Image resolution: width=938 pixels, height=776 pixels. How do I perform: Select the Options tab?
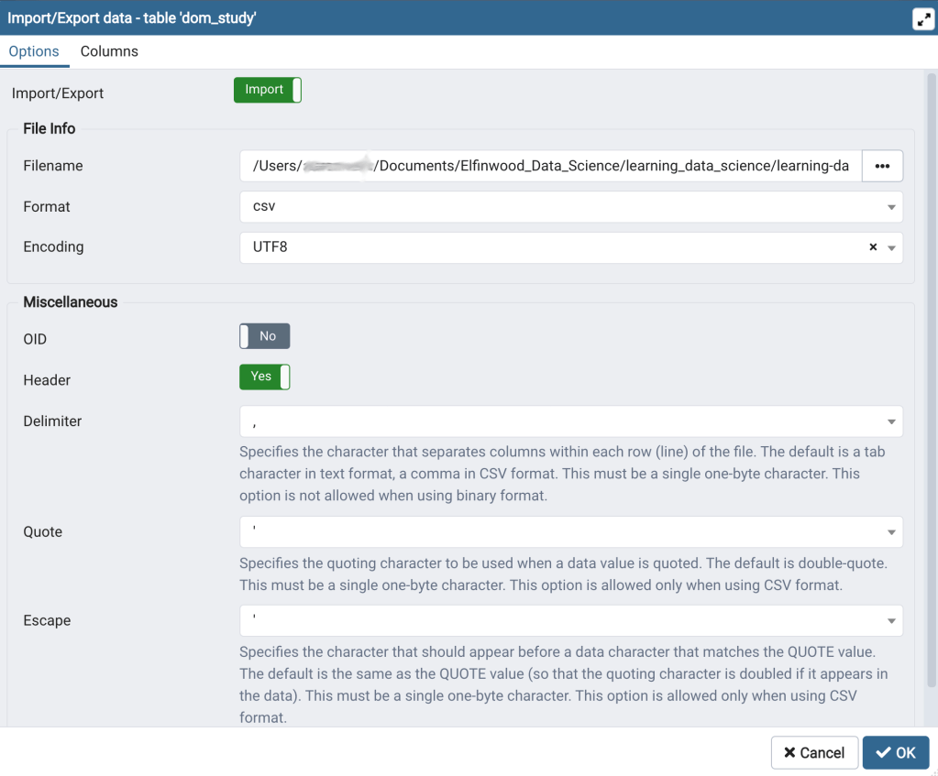tap(34, 51)
